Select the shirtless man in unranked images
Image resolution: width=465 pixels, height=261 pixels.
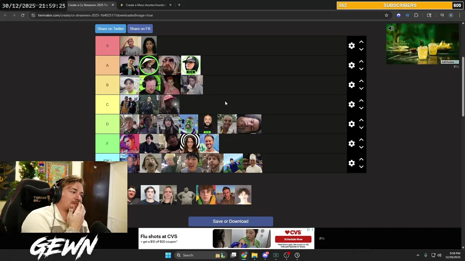186,195
